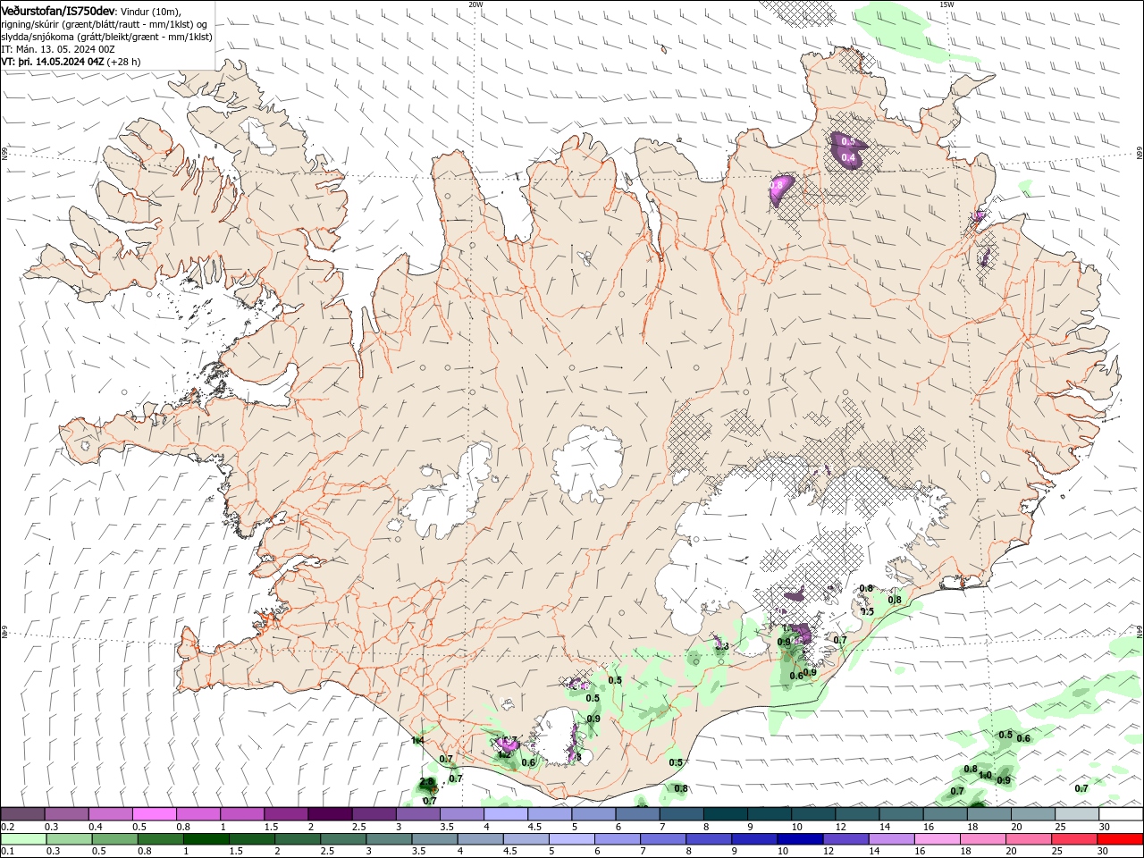Pick lower legend swatch between 14 and 16
This screenshot has height=858, width=1144.
click(891, 839)
